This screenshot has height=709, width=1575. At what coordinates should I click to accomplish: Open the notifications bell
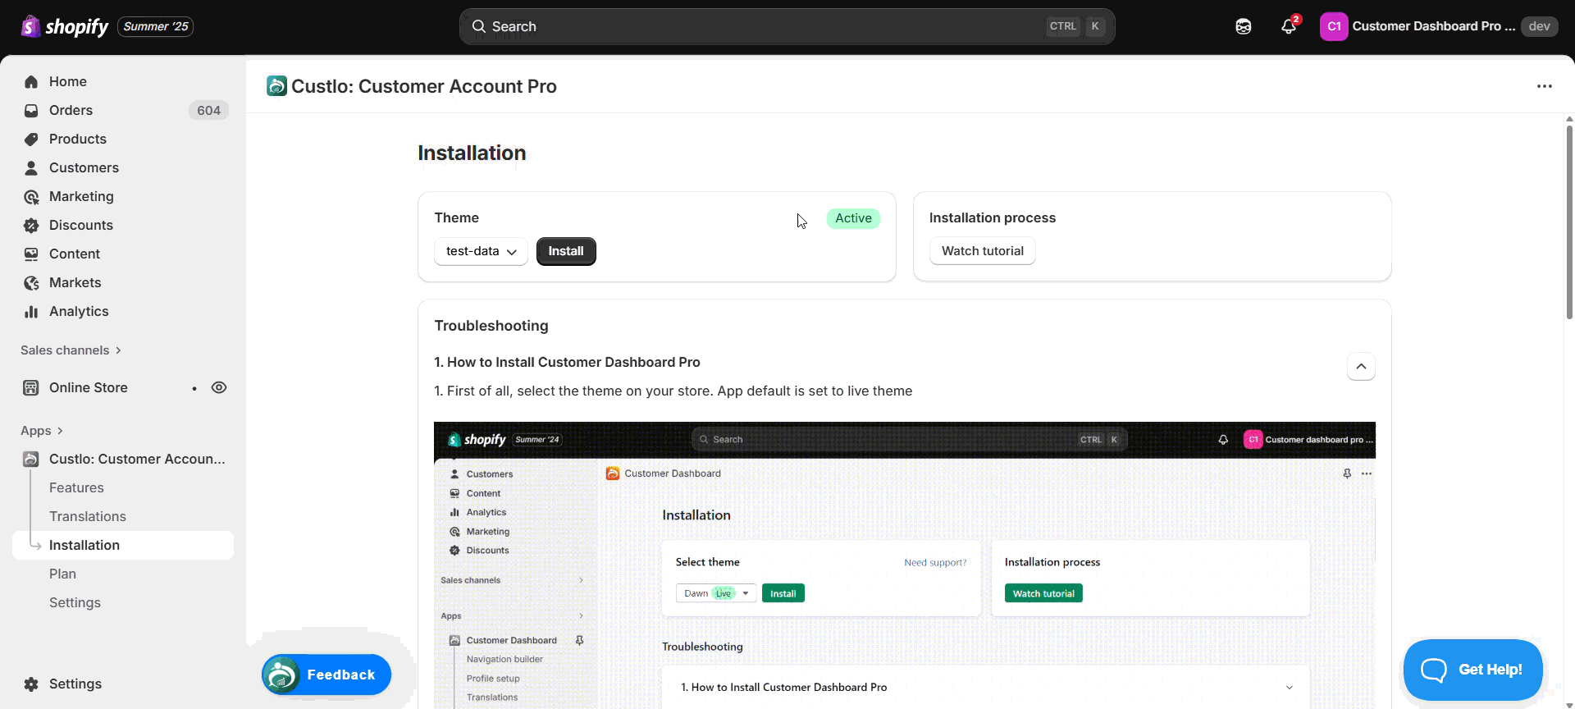pos(1289,26)
